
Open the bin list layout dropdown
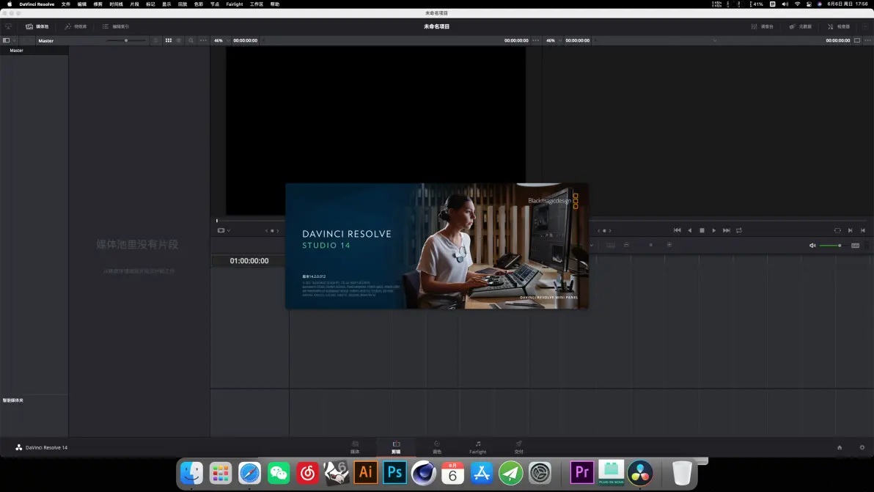9,40
